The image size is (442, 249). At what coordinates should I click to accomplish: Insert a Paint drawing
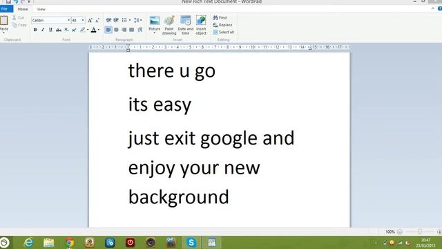[169, 25]
